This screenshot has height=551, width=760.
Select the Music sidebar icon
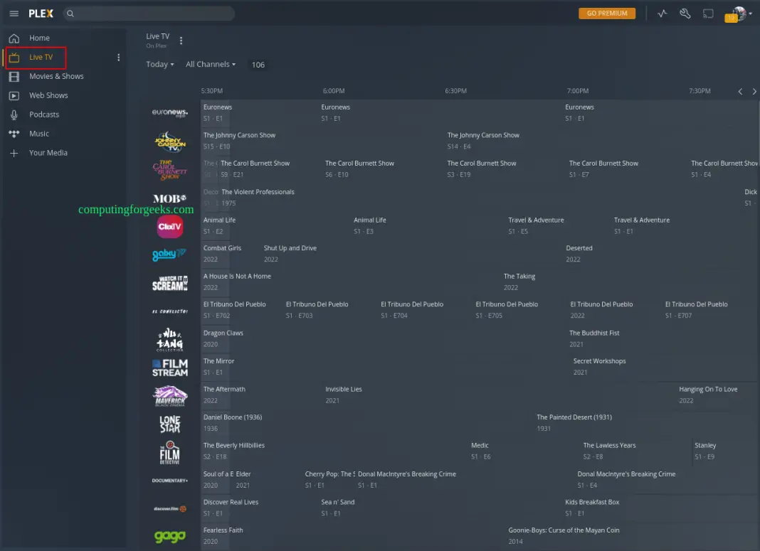pyautogui.click(x=15, y=133)
